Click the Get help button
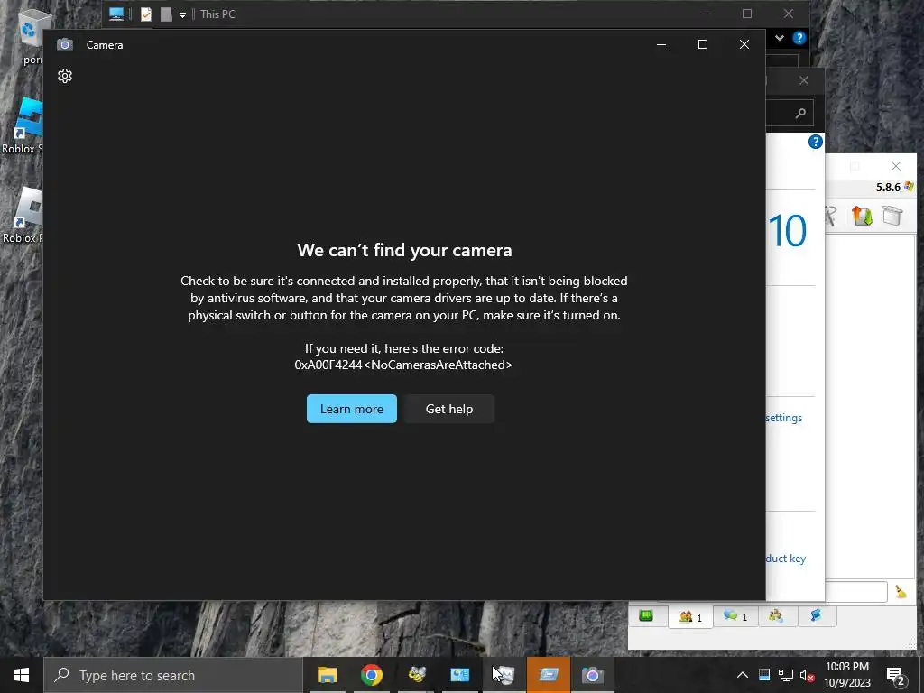The height and width of the screenshot is (693, 924). pyautogui.click(x=449, y=409)
